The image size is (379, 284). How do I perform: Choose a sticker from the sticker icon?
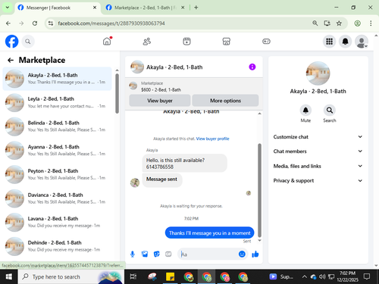[157, 254]
